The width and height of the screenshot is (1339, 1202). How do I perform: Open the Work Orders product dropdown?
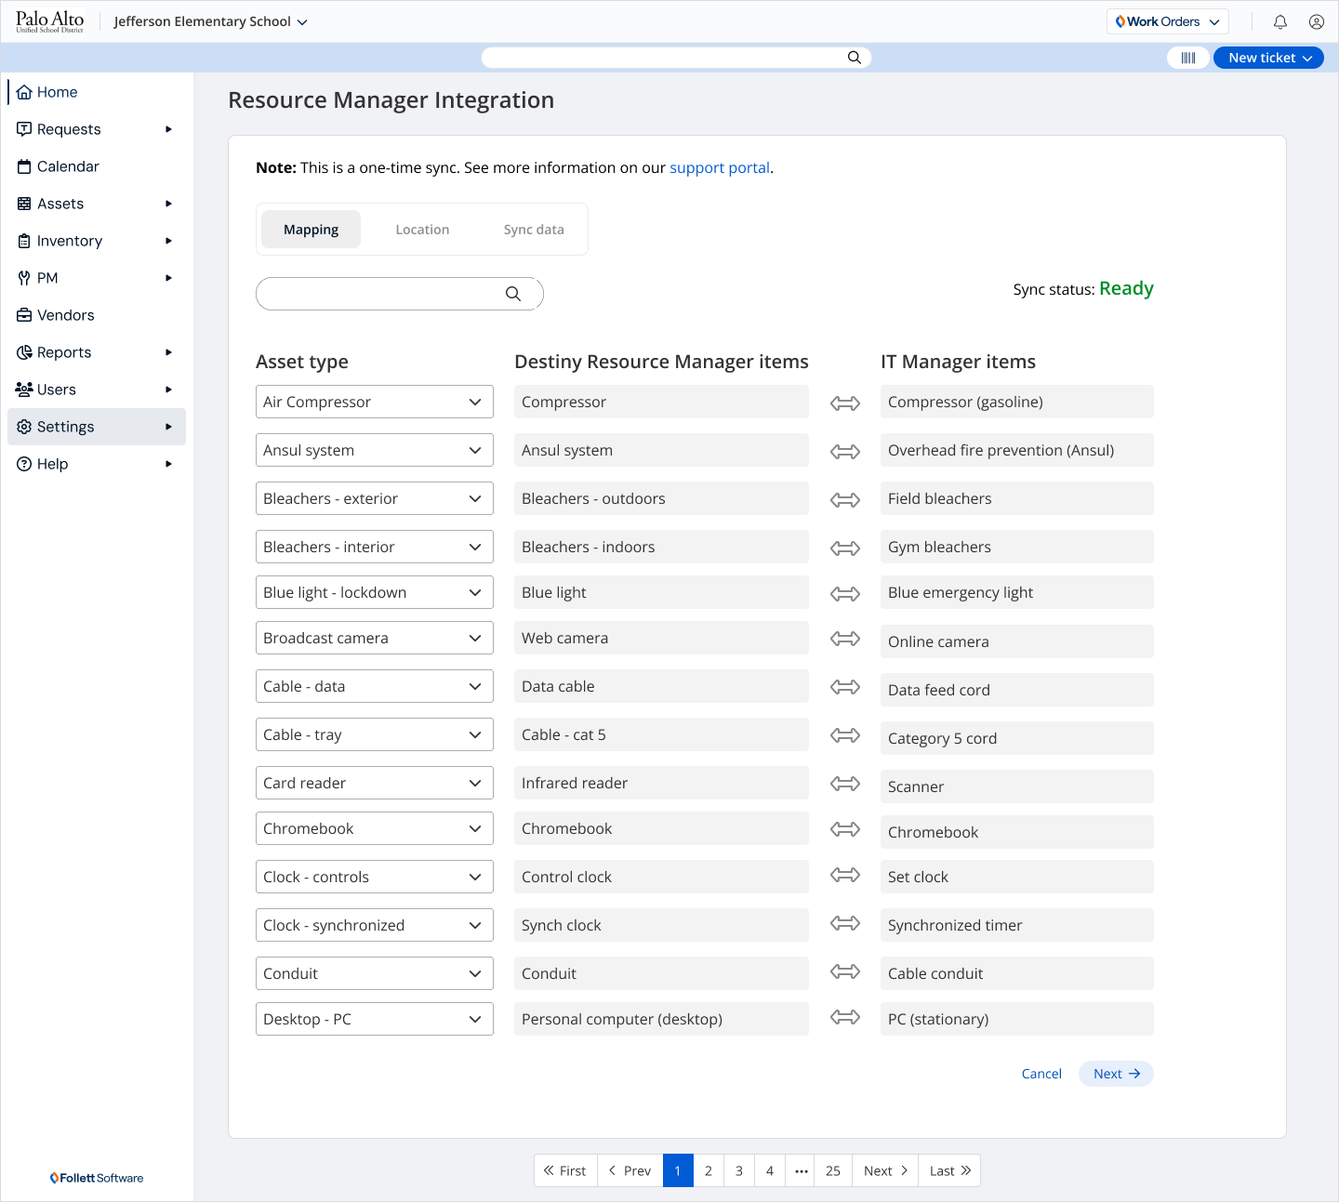(1167, 21)
